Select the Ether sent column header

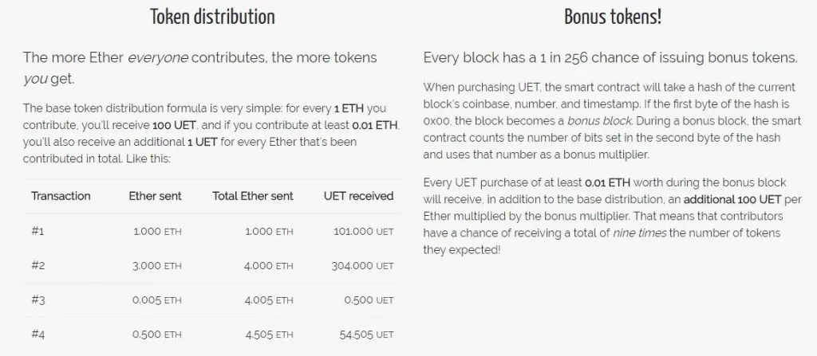(x=156, y=196)
